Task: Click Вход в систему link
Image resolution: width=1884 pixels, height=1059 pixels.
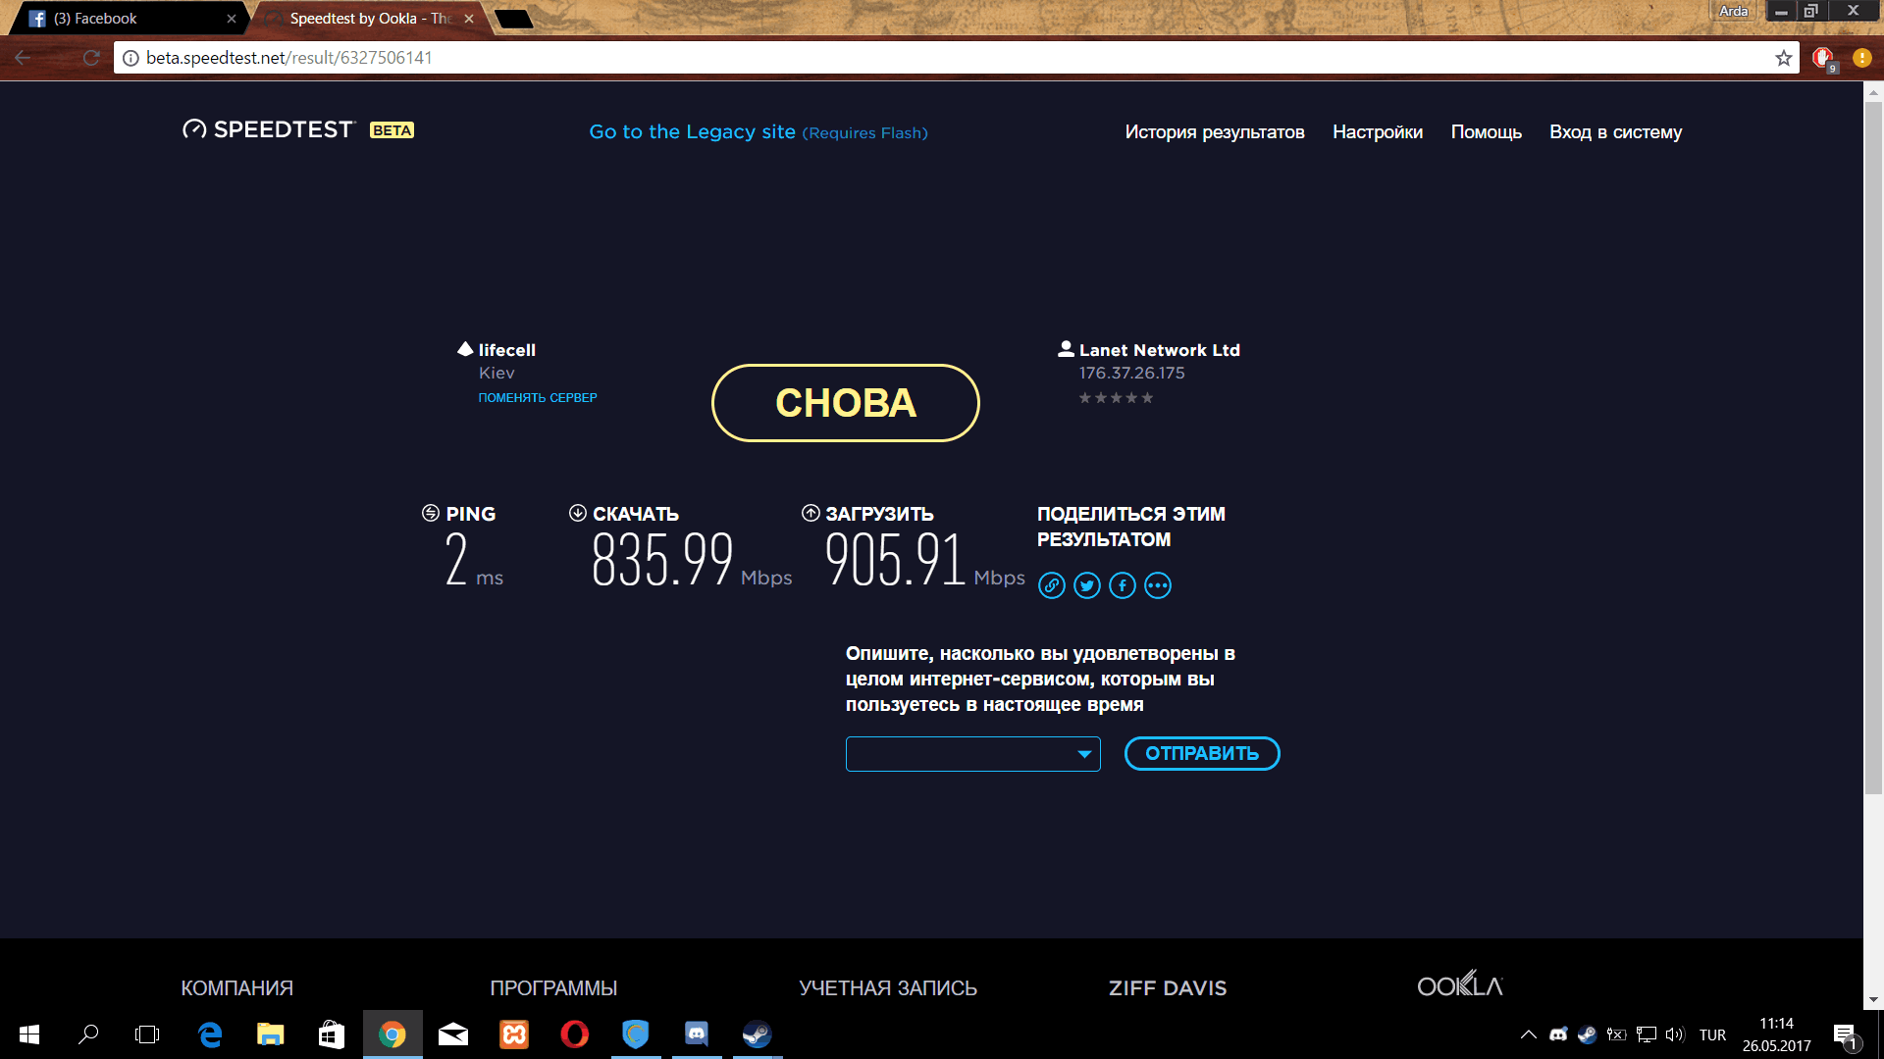Action: click(1615, 132)
